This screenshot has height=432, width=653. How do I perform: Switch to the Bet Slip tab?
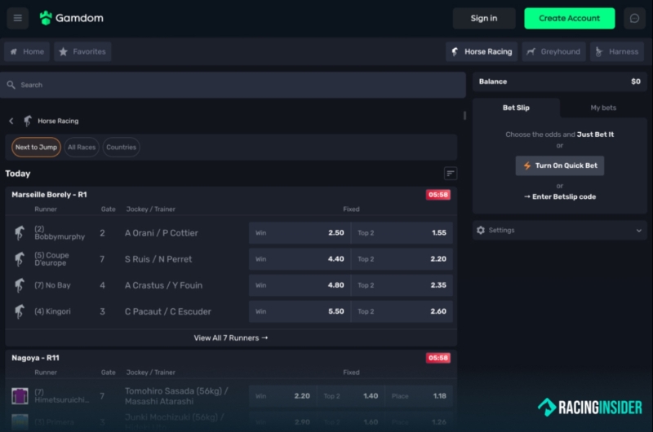[x=516, y=108]
